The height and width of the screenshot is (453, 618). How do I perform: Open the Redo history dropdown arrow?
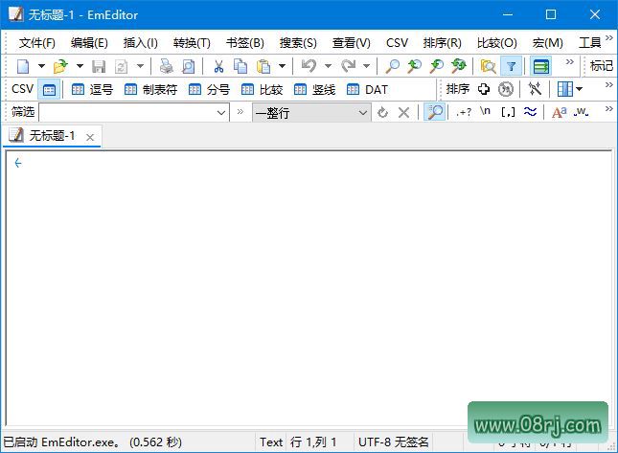367,66
